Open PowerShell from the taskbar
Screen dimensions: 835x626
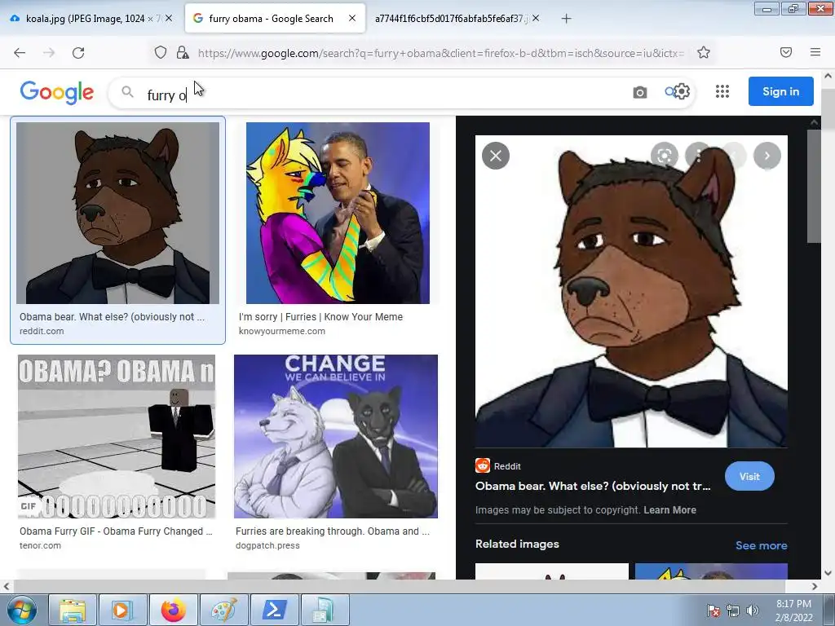pos(274,610)
